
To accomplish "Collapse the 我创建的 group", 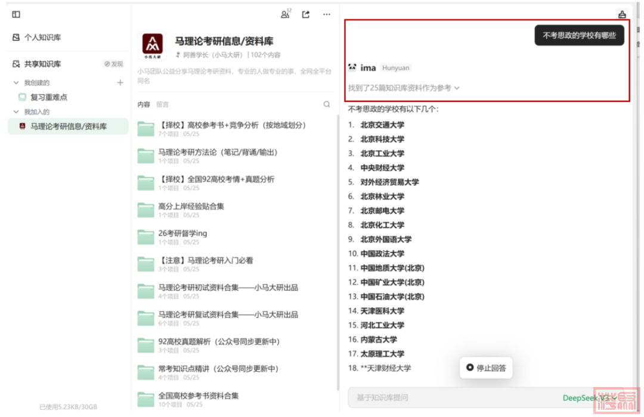I will pyautogui.click(x=16, y=82).
